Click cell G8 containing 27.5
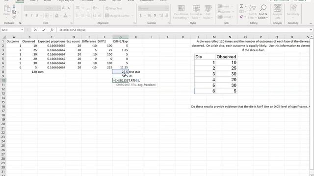 click(x=120, y=72)
